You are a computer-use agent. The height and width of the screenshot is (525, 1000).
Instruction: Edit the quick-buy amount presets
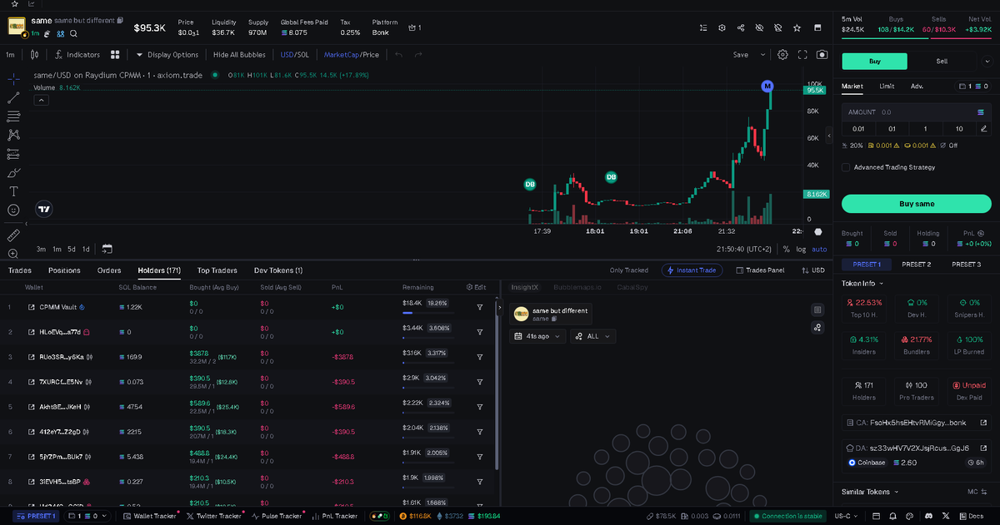point(984,129)
